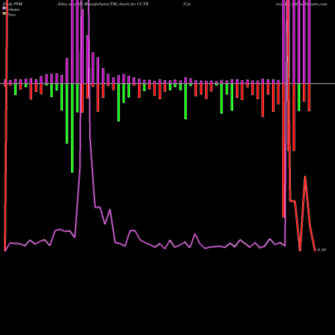Viewport: 335px width, 335px height.
Task: Click the '0.10' value label at line end
Action: (321, 250)
